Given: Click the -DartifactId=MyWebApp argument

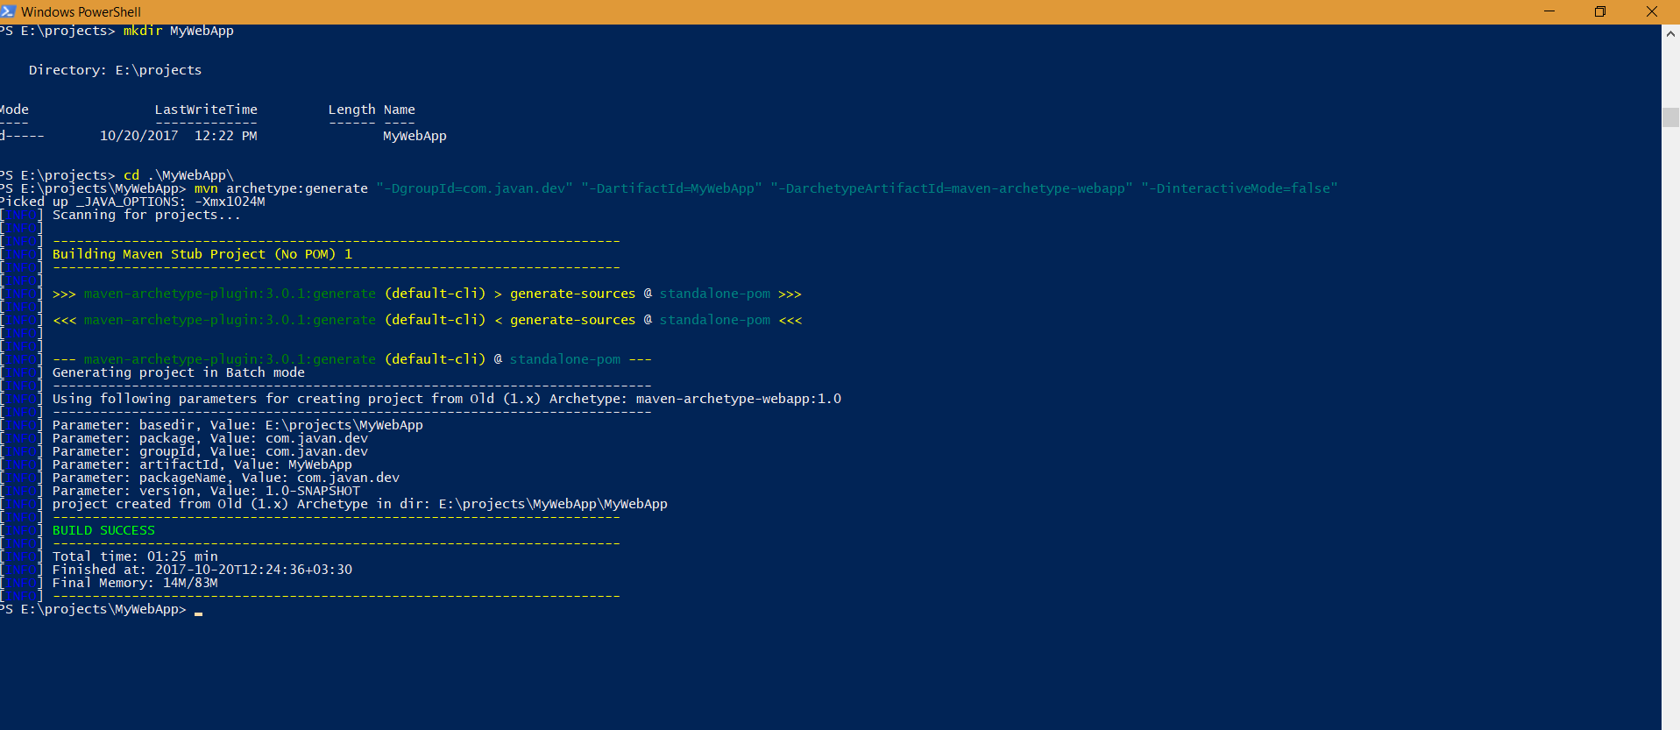Looking at the screenshot, I should (671, 188).
